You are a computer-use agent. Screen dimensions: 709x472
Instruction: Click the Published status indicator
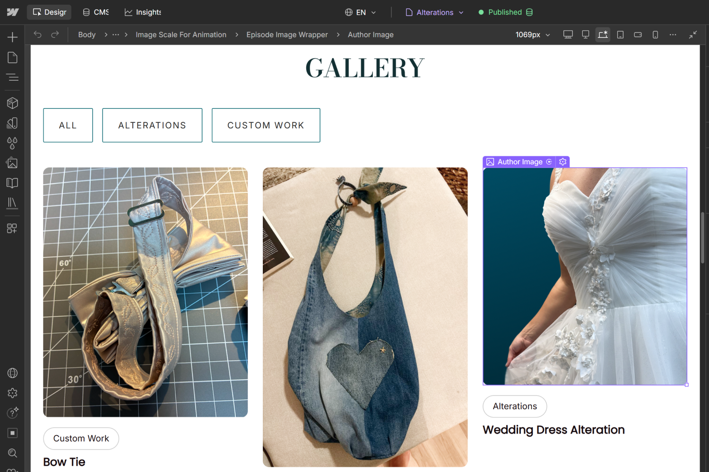[505, 12]
